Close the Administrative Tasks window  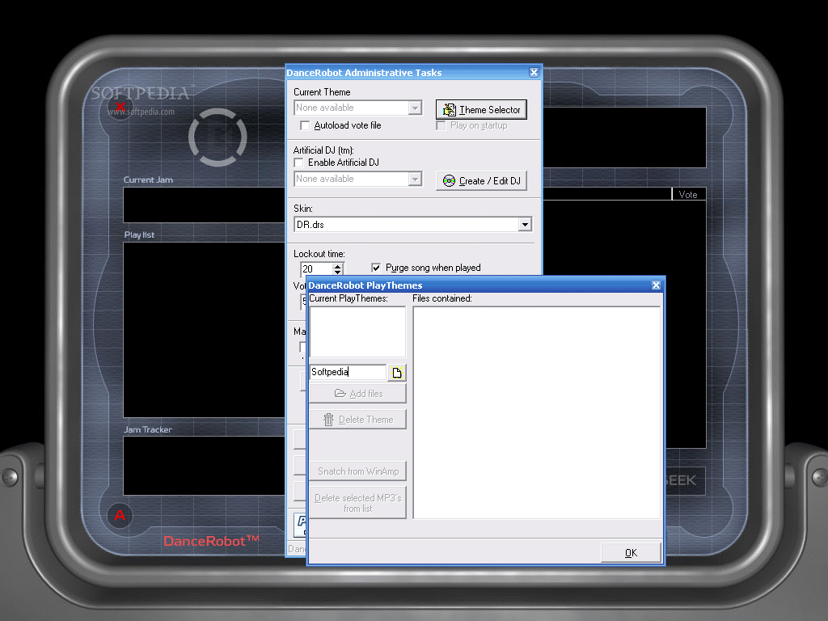pyautogui.click(x=534, y=72)
